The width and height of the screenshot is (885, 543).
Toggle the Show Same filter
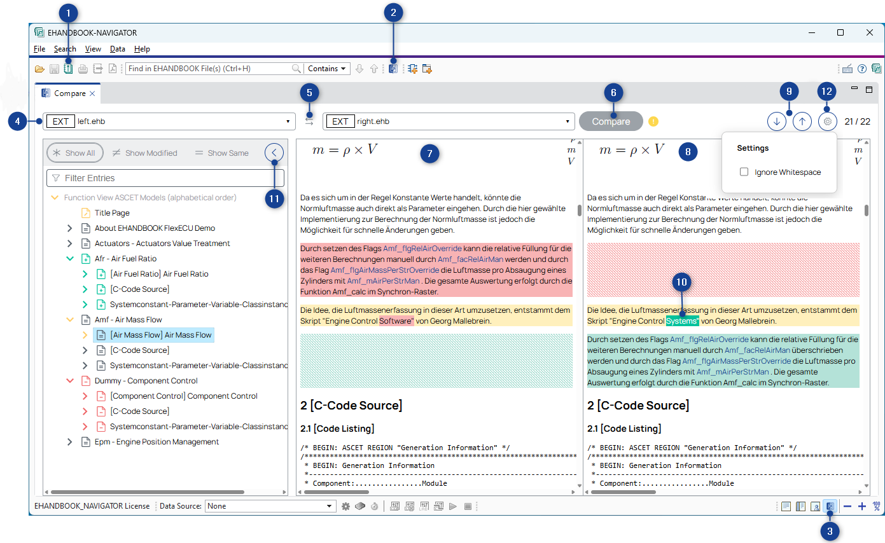coord(221,153)
